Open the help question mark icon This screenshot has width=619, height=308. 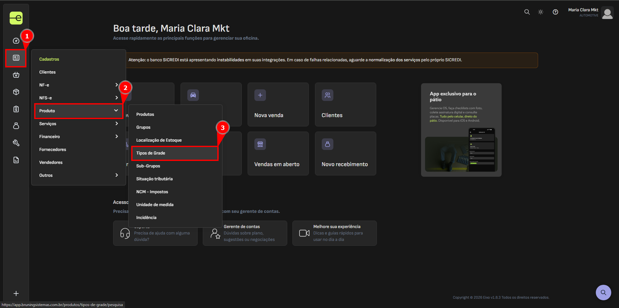[555, 12]
